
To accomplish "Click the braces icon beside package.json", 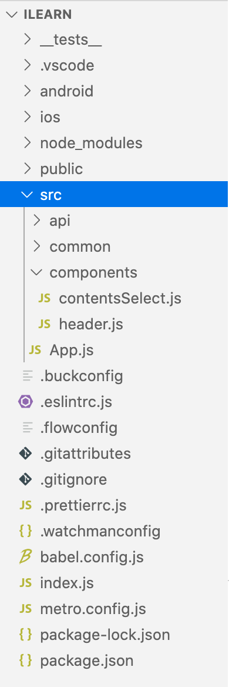I will [x=25, y=661].
